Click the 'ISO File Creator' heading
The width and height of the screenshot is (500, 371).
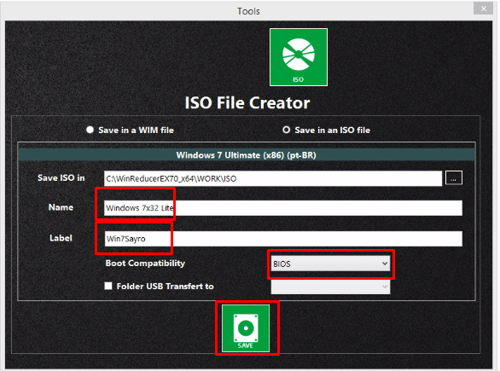pos(247,103)
